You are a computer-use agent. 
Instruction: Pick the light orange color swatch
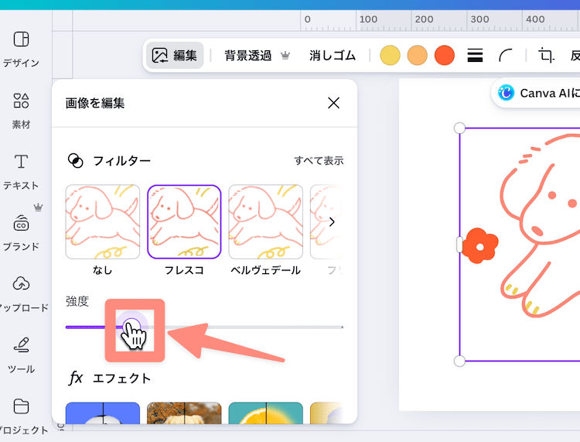(x=418, y=56)
